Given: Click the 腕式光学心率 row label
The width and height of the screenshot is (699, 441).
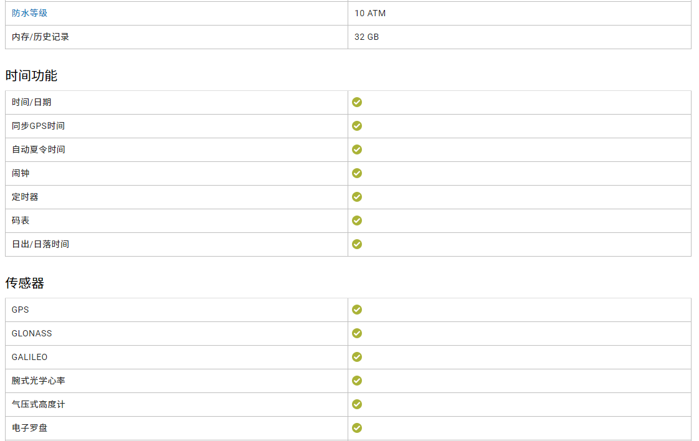Looking at the screenshot, I should tap(38, 381).
